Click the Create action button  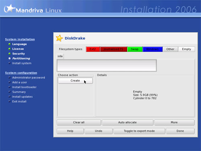click(x=75, y=81)
